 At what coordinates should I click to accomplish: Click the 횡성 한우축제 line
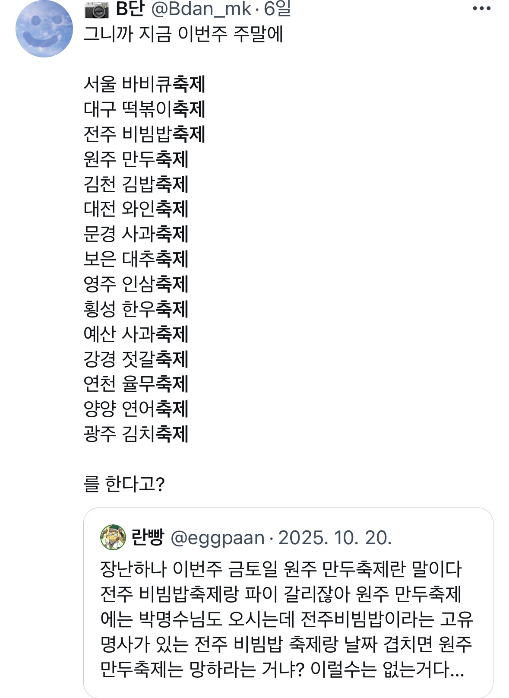click(x=136, y=309)
